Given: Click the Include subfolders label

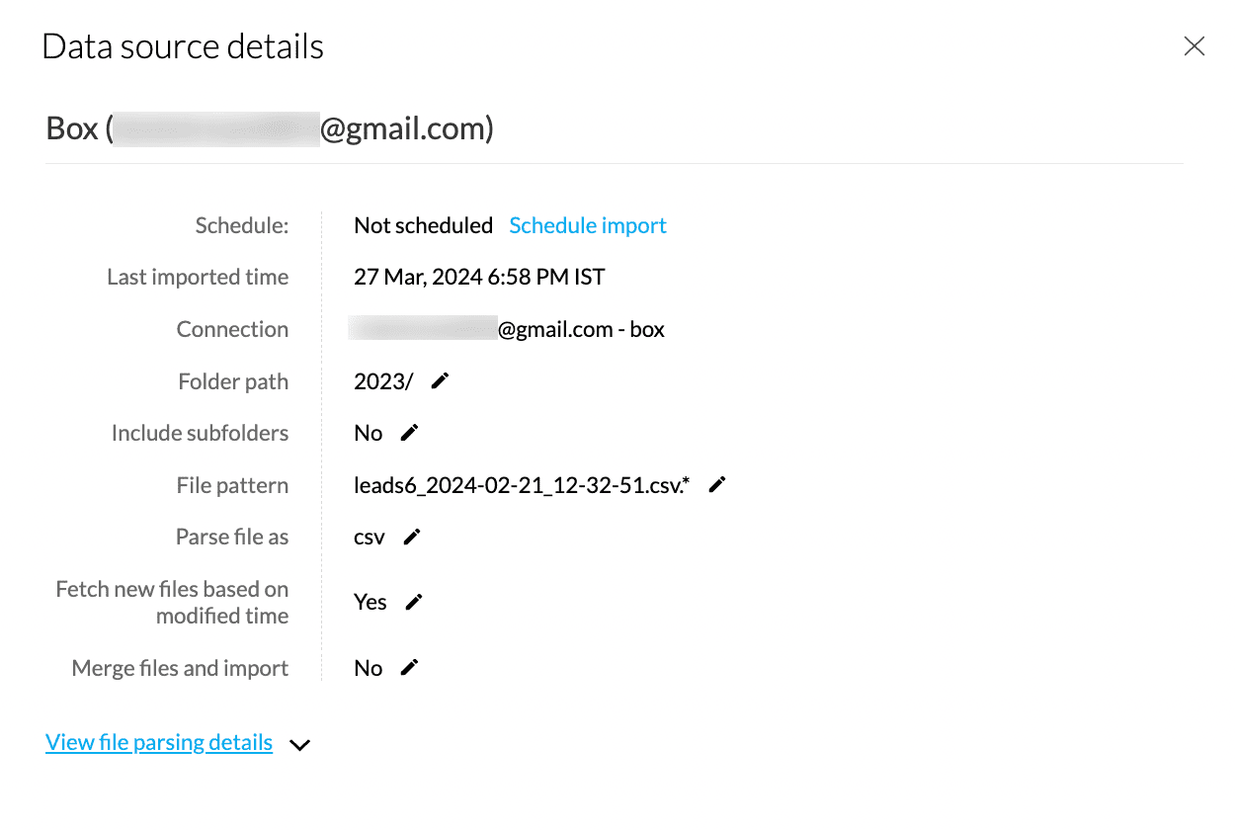Looking at the screenshot, I should [x=200, y=433].
